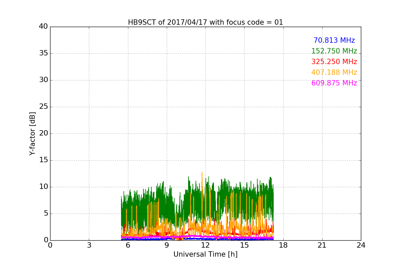Viewport: 401px width, 267px height.
Task: Click the x-axis tick label 24
Action: 361,245
